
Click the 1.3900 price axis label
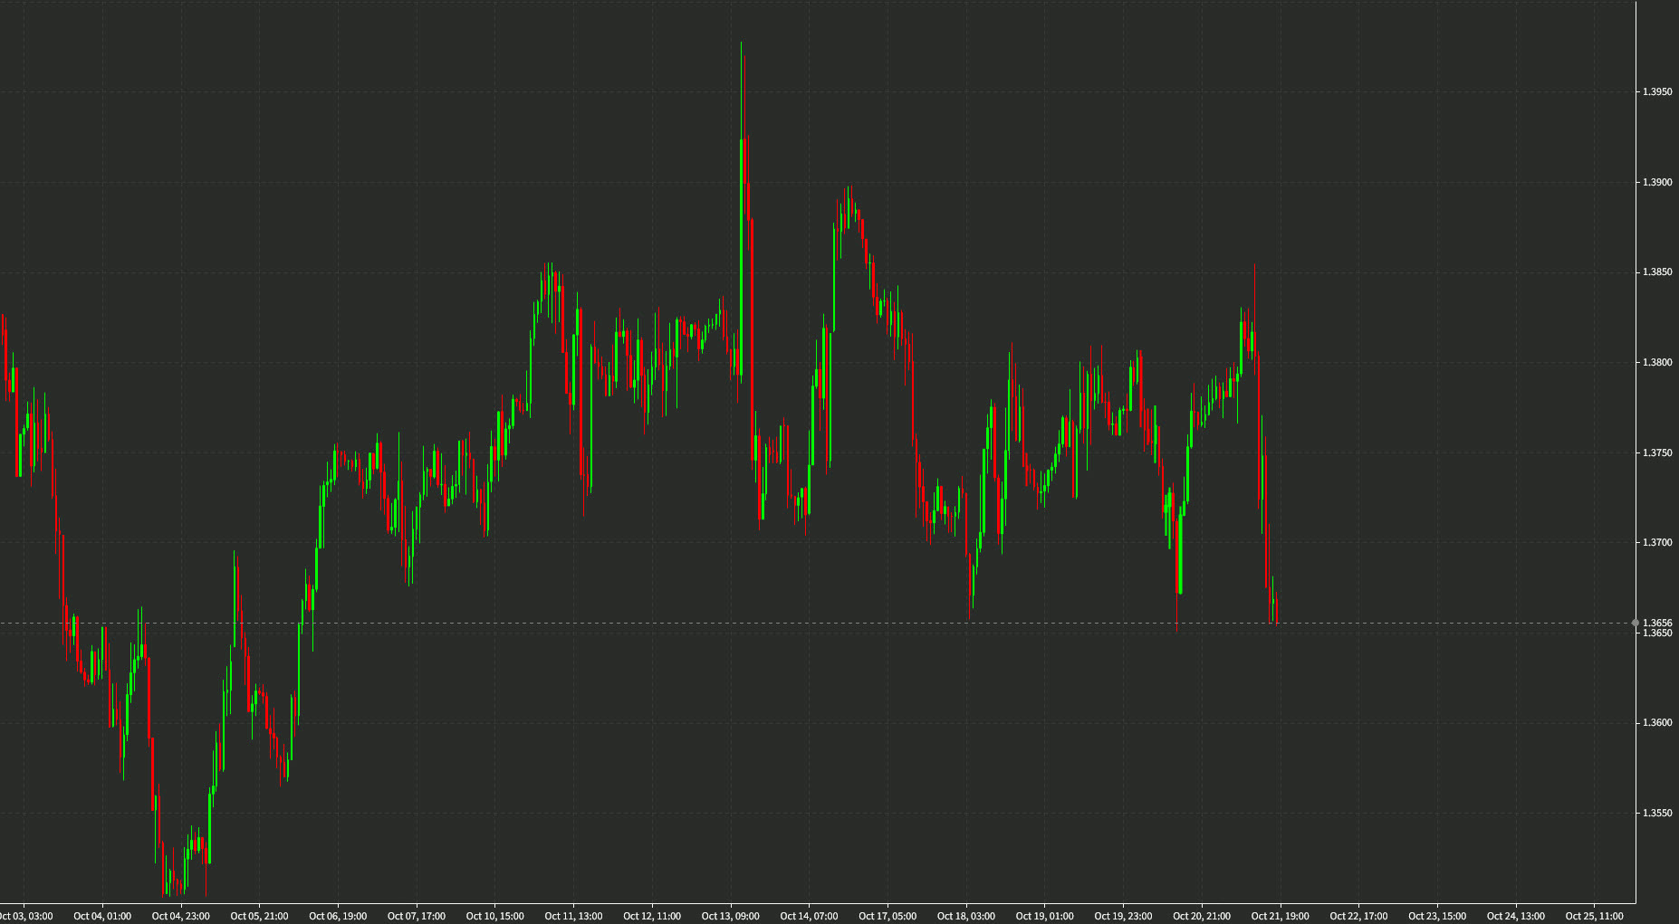tap(1657, 184)
